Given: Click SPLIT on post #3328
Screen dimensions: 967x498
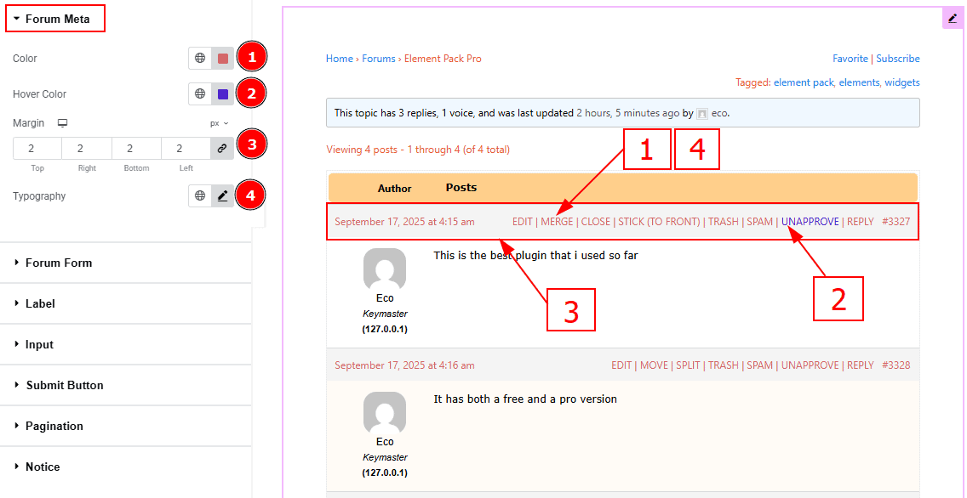Looking at the screenshot, I should pyautogui.click(x=689, y=365).
